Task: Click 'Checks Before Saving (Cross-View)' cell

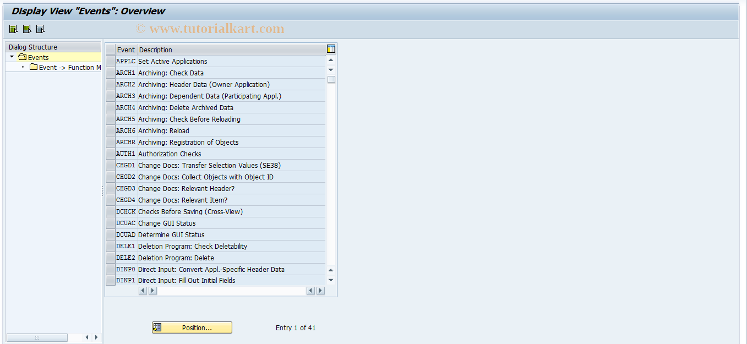Action: click(x=231, y=211)
